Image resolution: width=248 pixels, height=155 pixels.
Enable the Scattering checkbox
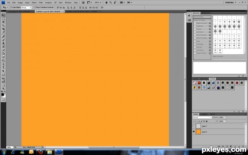[195, 26]
